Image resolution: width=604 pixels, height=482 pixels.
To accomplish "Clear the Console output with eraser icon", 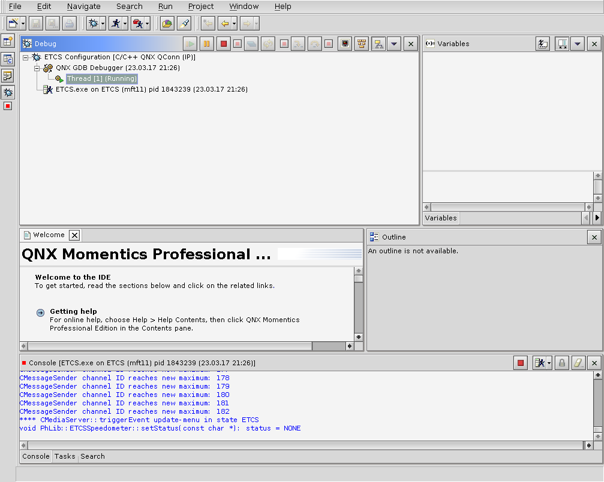I will [578, 363].
